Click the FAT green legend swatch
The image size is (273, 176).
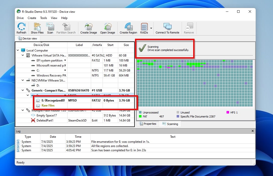140,116
